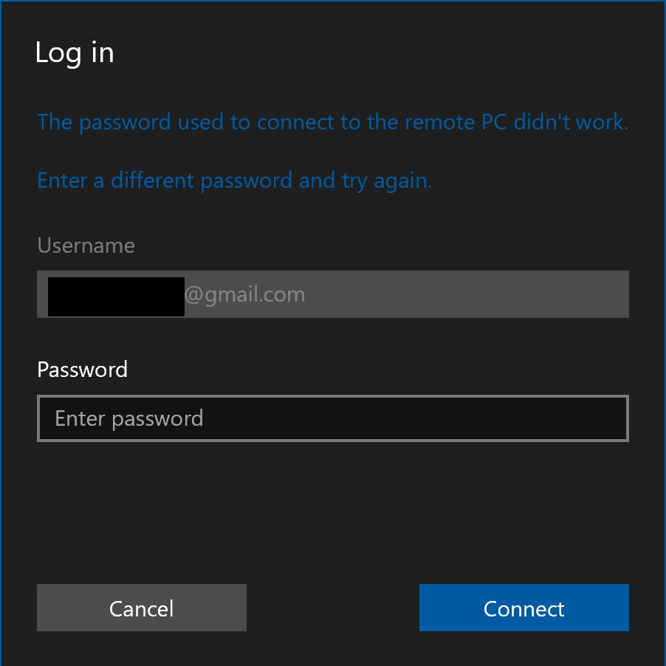Image resolution: width=666 pixels, height=666 pixels.
Task: Click the dialog area above the Log in title
Action: coord(332,18)
